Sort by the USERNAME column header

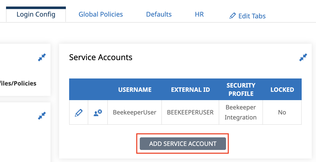(x=135, y=89)
